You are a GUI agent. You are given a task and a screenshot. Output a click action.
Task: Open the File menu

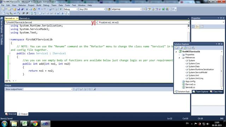point(2,5)
